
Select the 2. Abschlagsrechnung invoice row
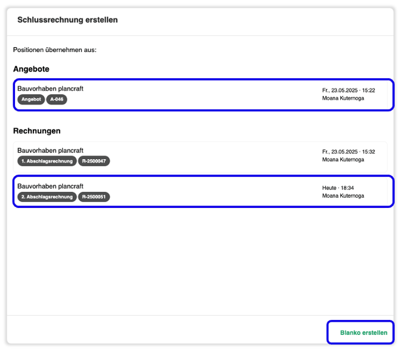pyautogui.click(x=204, y=191)
